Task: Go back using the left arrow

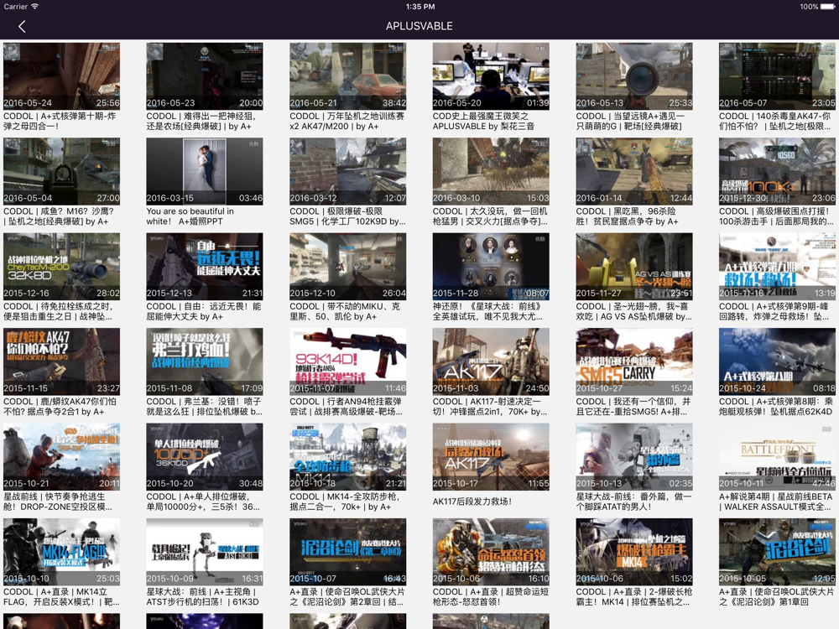Action: pos(22,26)
